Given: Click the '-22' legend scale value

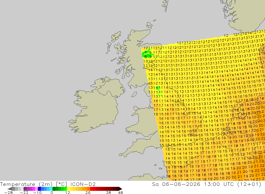Looking at the screenshot, I should click(x=24, y=192).
